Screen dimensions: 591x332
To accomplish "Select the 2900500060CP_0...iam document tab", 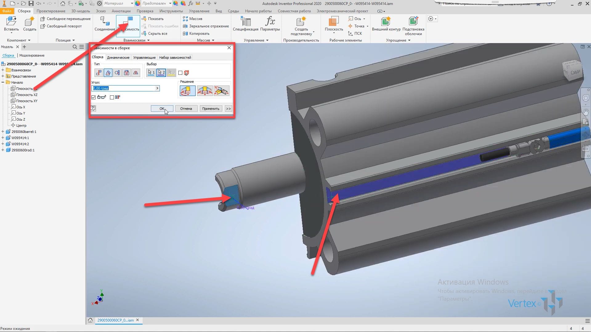I will 115,320.
